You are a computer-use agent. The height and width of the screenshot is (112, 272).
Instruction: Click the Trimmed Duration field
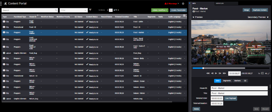[x=217, y=104]
